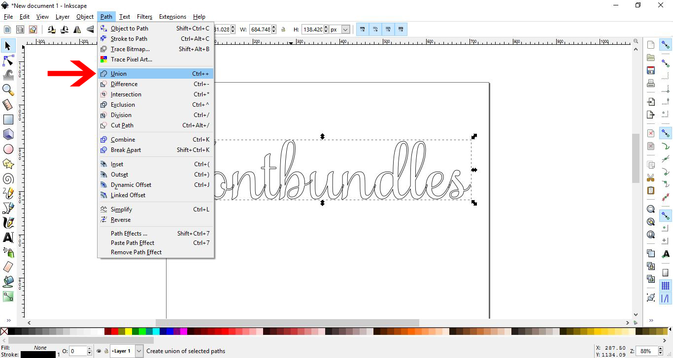The height and width of the screenshot is (358, 673).
Task: Click Select All icon in top toolbar
Action: (x=8, y=30)
